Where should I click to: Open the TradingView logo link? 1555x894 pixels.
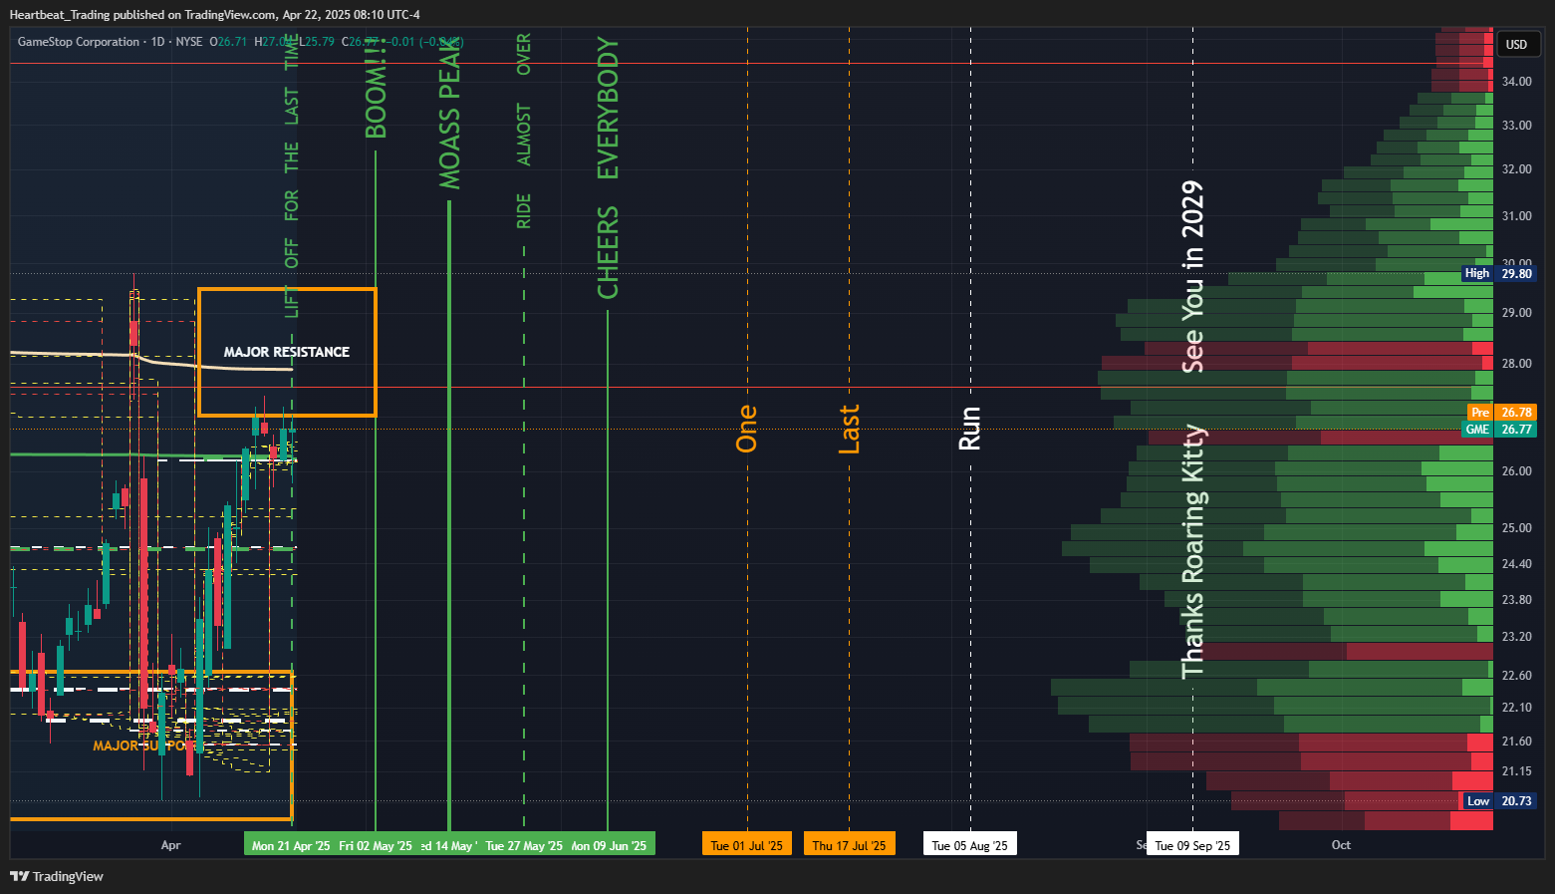point(57,876)
